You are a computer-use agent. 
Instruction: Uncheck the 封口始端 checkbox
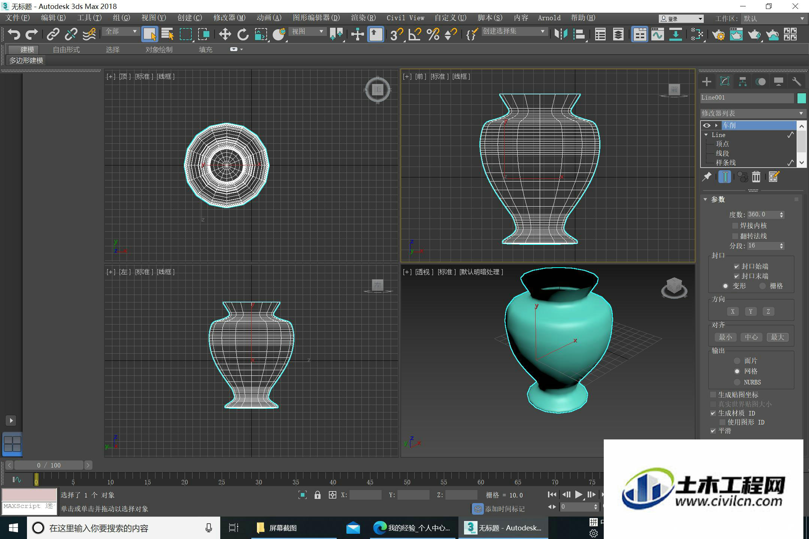click(736, 267)
